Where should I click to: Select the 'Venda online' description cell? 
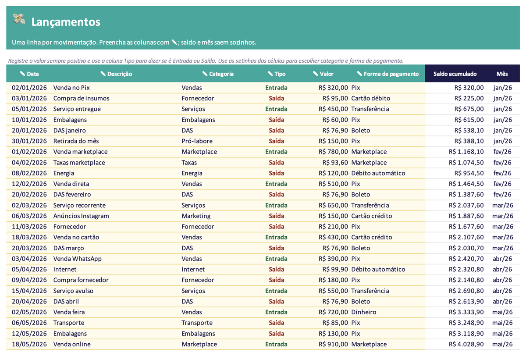point(116,344)
